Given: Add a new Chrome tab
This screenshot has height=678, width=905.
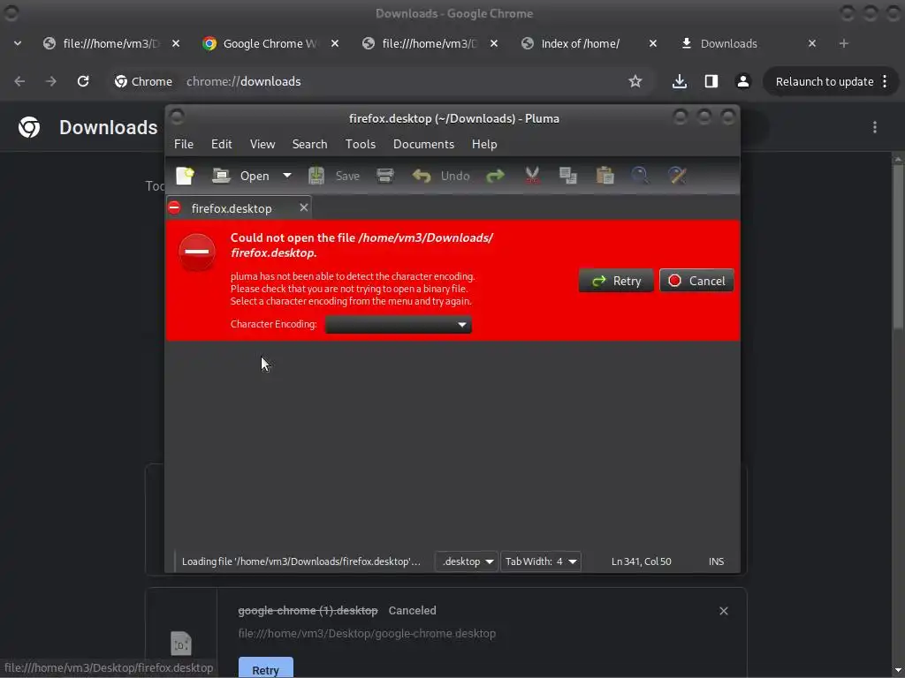Looking at the screenshot, I should tap(844, 43).
